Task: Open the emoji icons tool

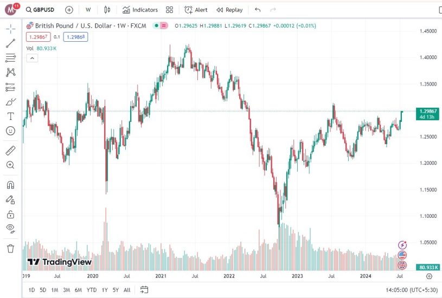Action: (10, 131)
